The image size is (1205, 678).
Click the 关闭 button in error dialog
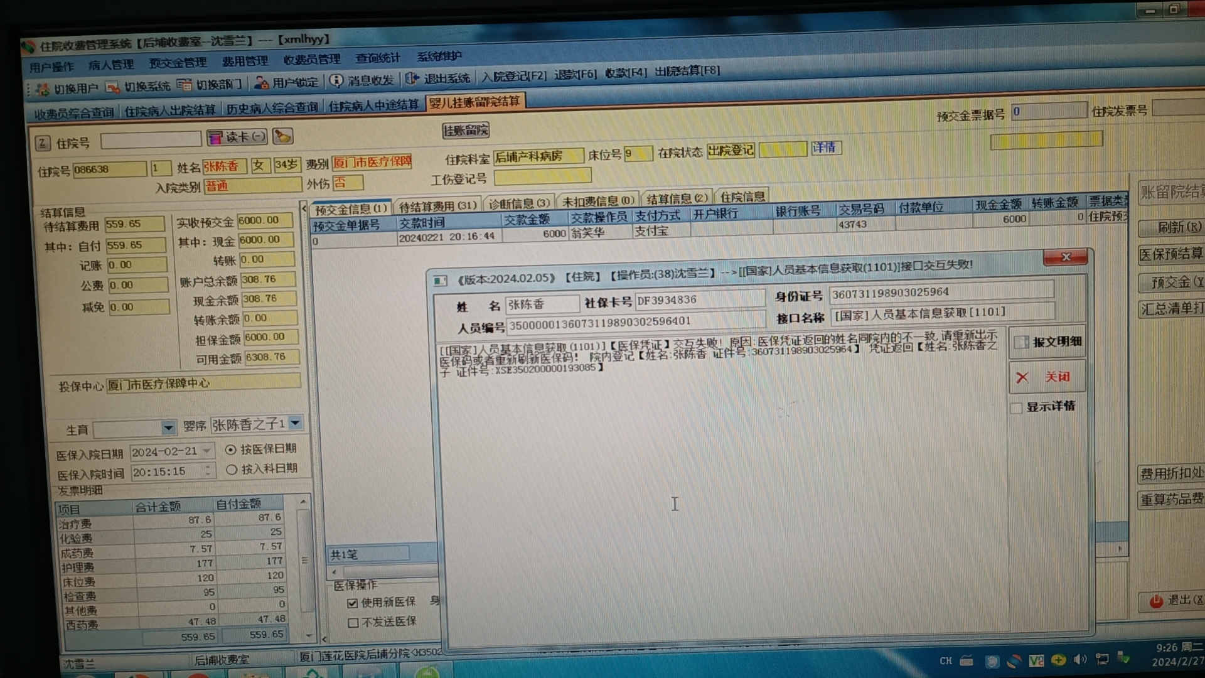coord(1046,377)
